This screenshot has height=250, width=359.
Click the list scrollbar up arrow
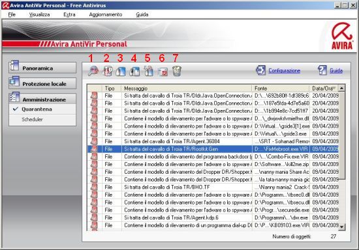pos(341,88)
